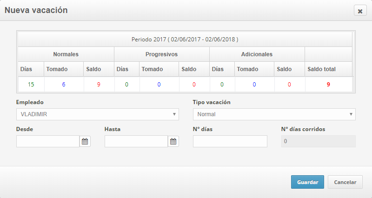Click the N° días corridos field label

point(303,129)
